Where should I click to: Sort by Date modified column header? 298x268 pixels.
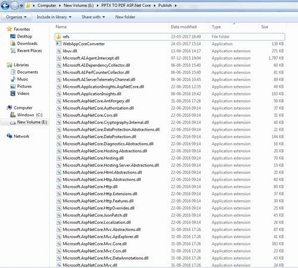click(x=184, y=27)
